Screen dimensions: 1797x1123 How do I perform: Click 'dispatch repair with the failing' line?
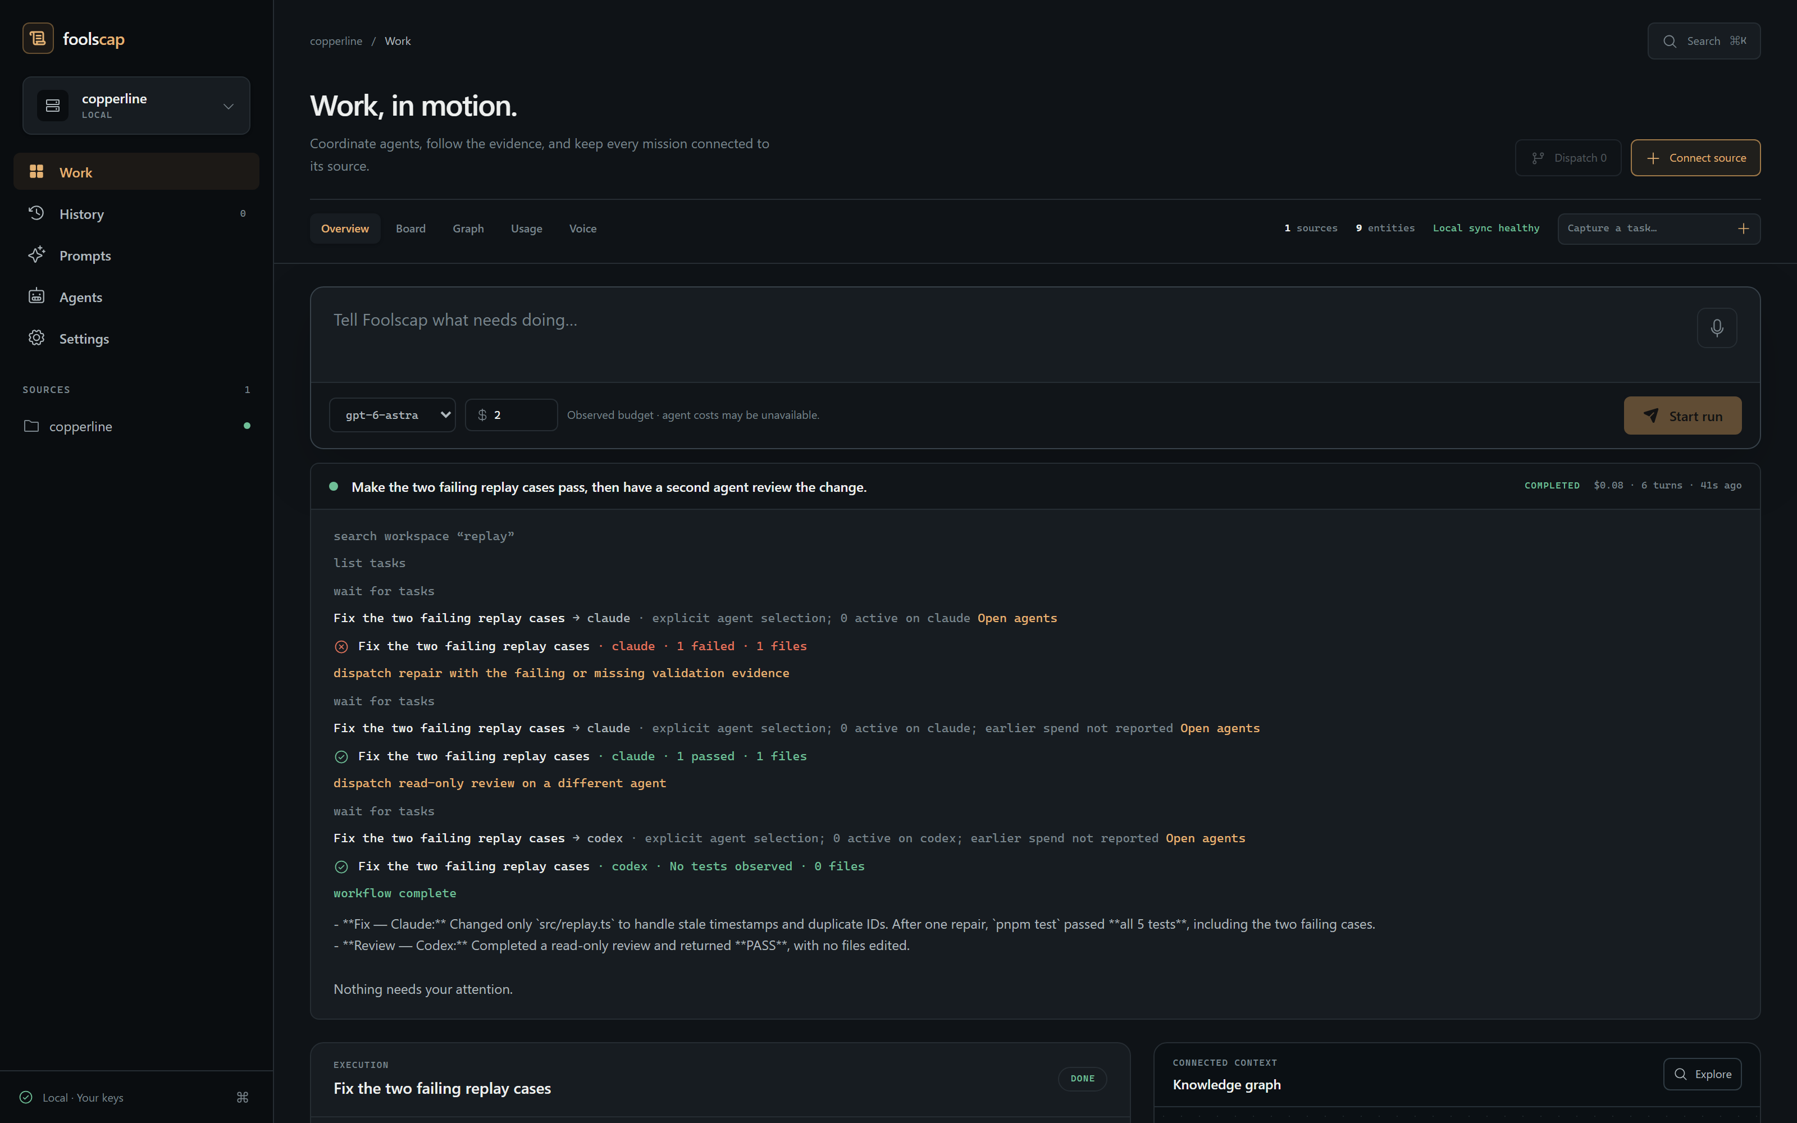coord(562,673)
